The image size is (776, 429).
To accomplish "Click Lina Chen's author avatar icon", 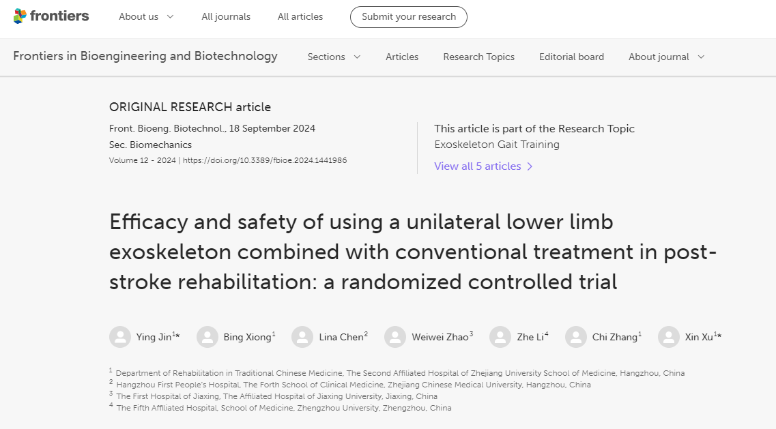I will (x=302, y=337).
